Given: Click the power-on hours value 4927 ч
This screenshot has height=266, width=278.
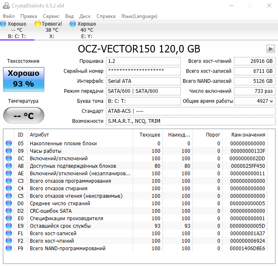Looking at the screenshot, I should [255, 101].
